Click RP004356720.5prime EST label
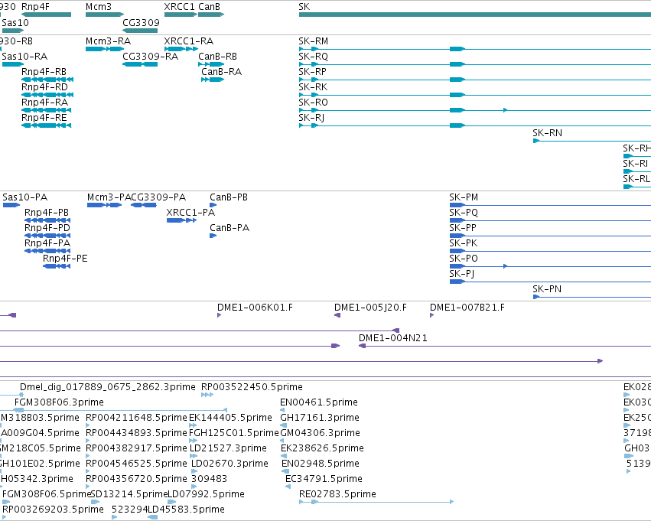The image size is (651, 521). pos(136,479)
